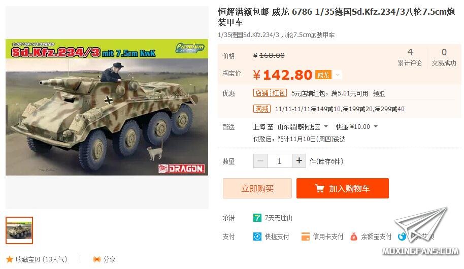Click the 立即购买 buy now button
This screenshot has width=464, height=269.
click(257, 188)
